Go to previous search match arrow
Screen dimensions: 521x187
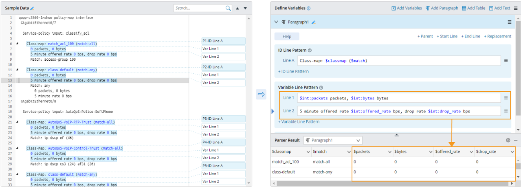click(x=238, y=8)
